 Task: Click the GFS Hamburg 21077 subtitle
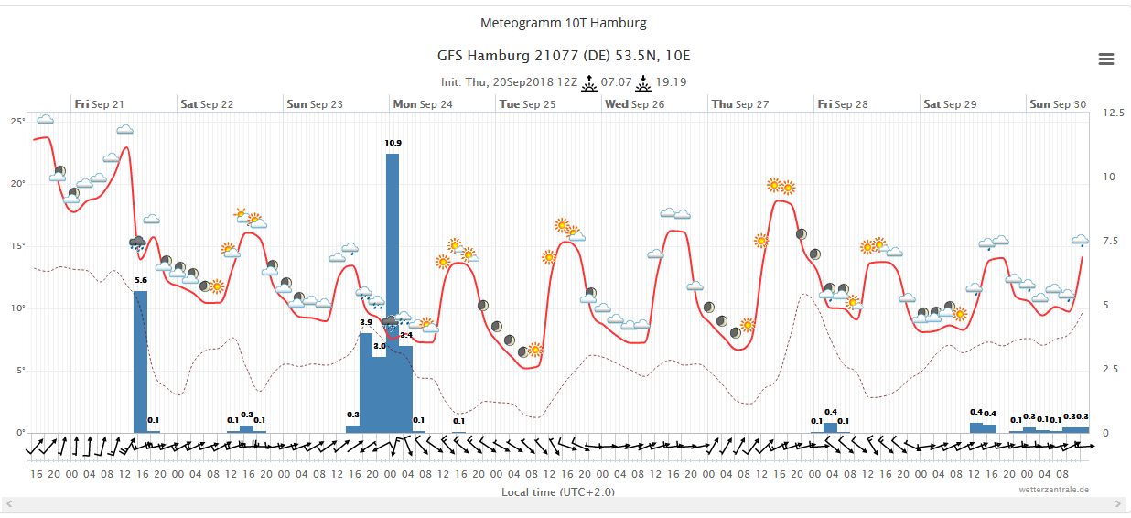tap(564, 55)
